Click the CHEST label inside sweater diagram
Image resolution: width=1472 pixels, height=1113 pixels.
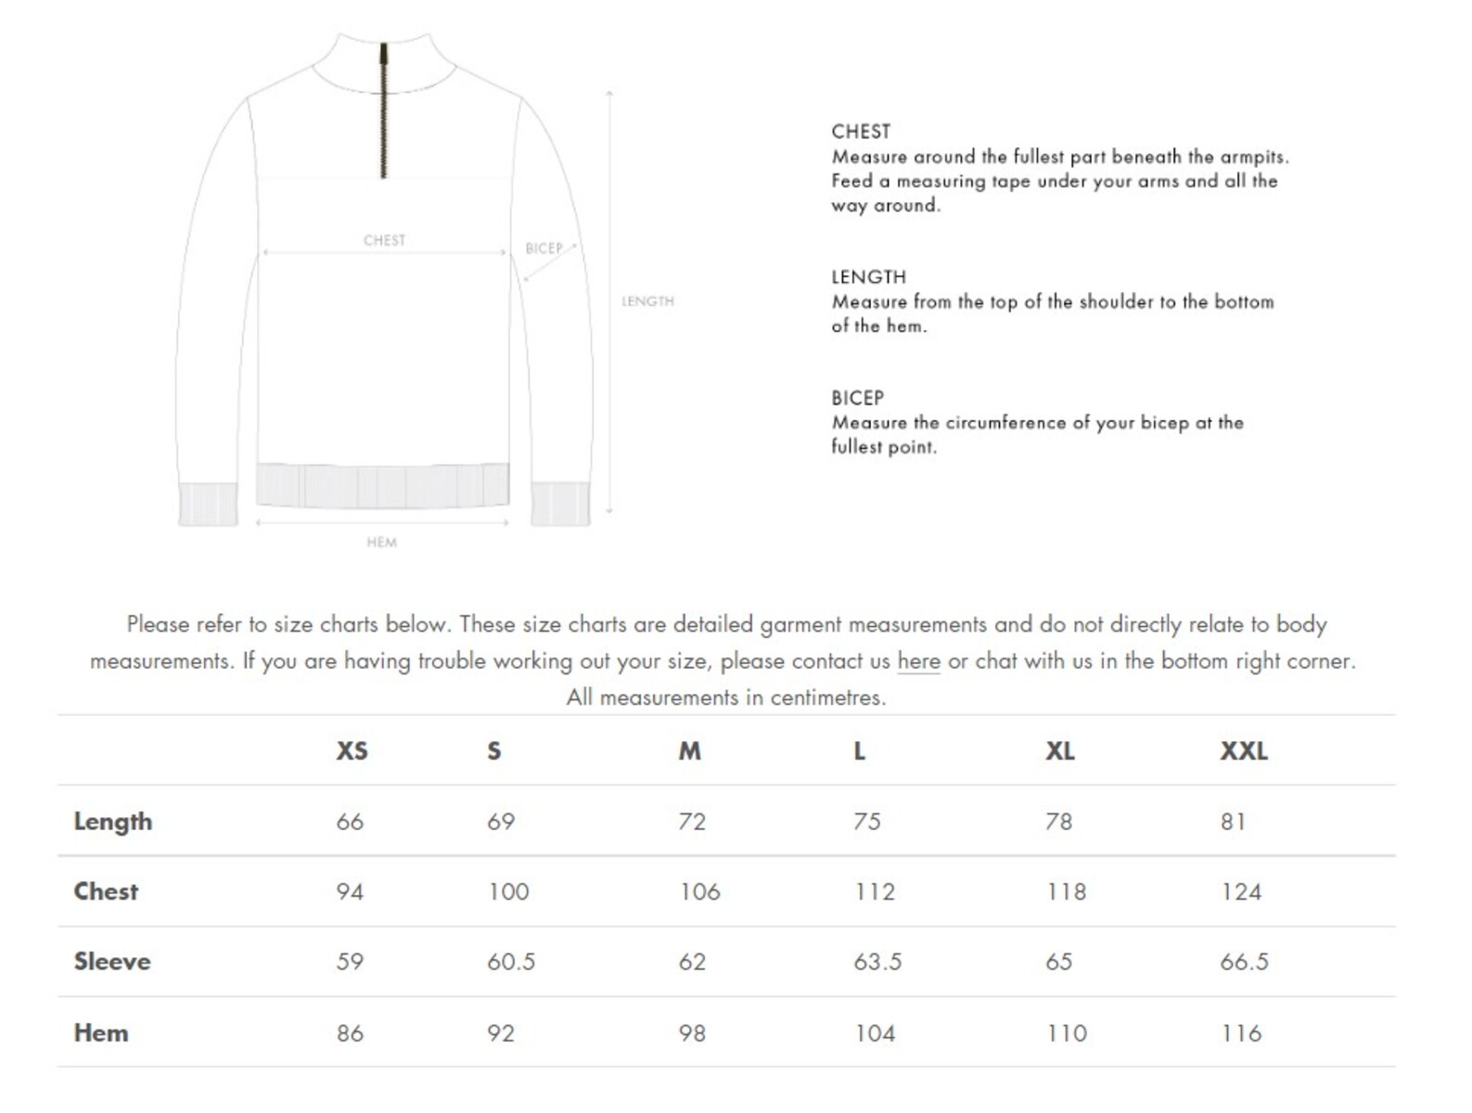(x=384, y=240)
